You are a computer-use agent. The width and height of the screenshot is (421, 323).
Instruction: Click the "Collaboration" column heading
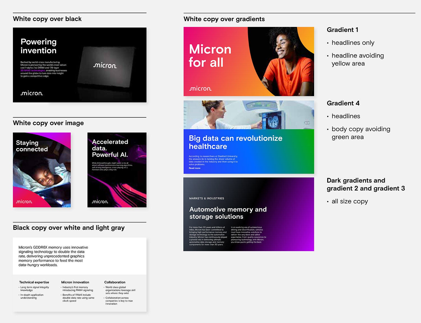[115, 282]
